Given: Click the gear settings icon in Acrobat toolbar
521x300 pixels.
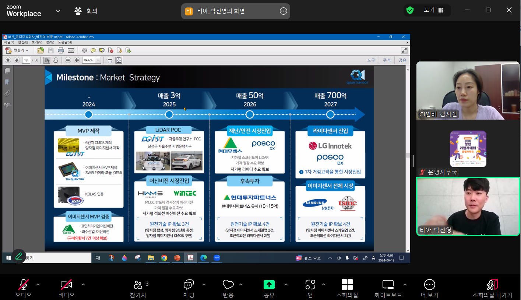Looking at the screenshot, I should coord(84,50).
